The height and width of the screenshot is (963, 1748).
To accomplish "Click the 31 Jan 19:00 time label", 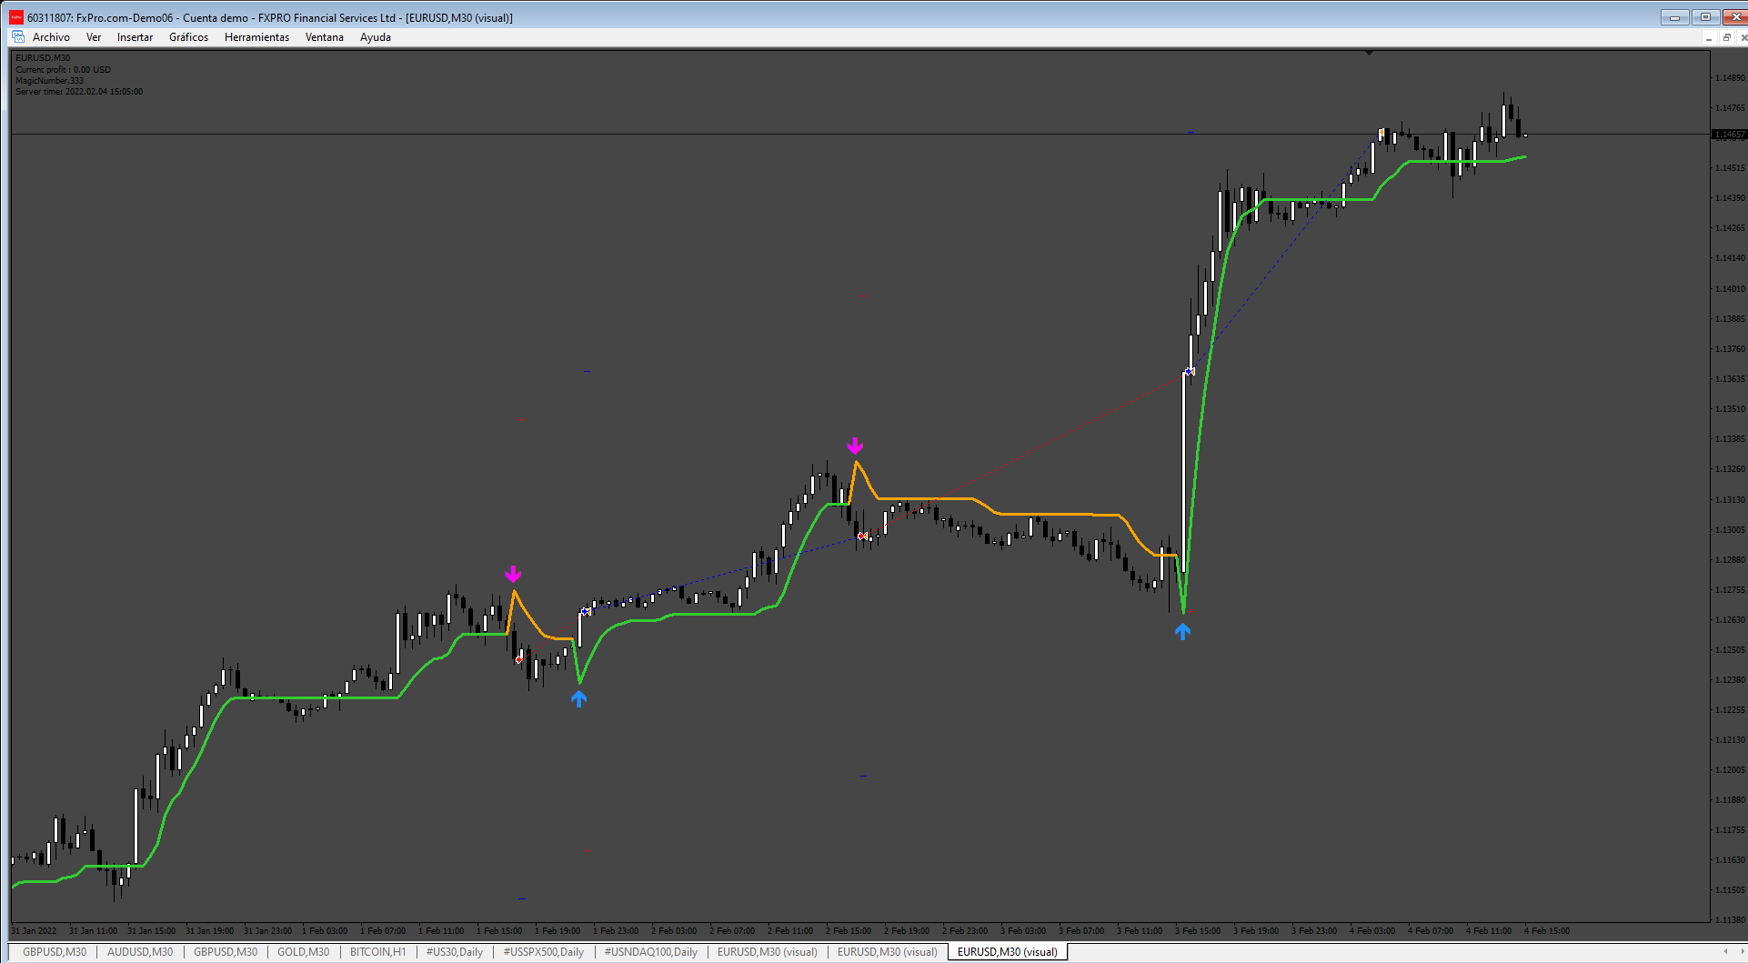I will coord(209,931).
